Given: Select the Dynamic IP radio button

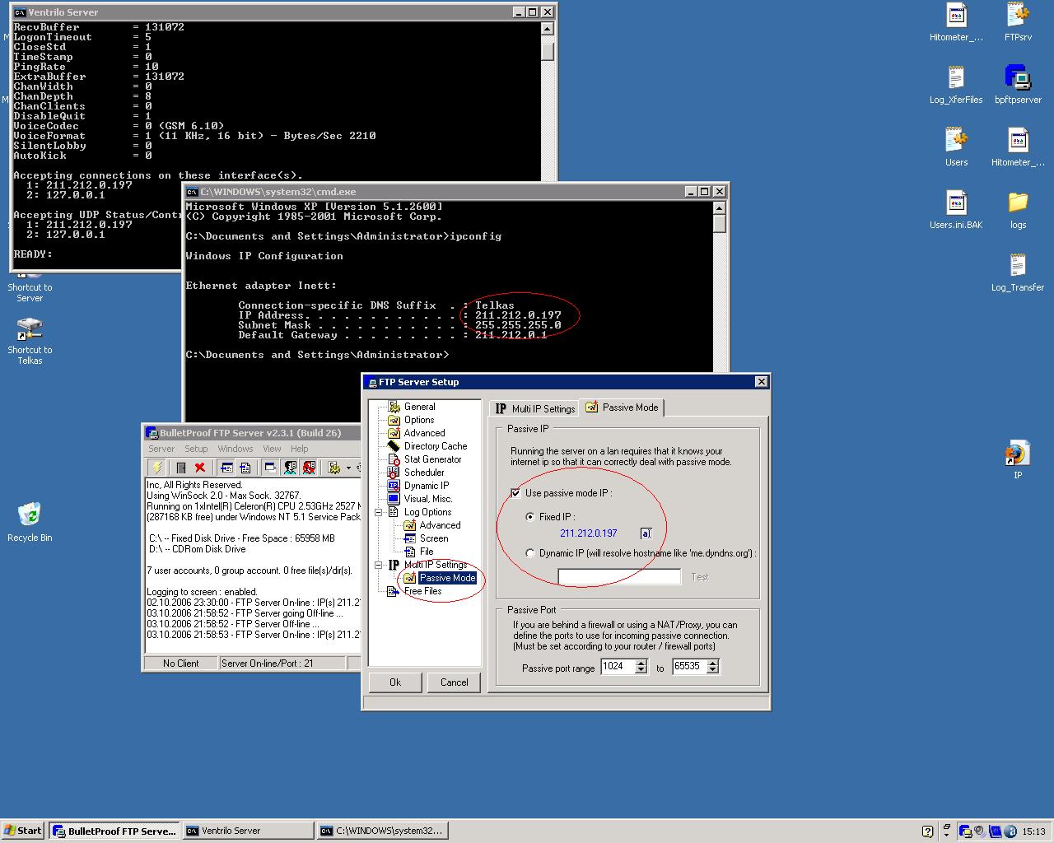Looking at the screenshot, I should (529, 553).
